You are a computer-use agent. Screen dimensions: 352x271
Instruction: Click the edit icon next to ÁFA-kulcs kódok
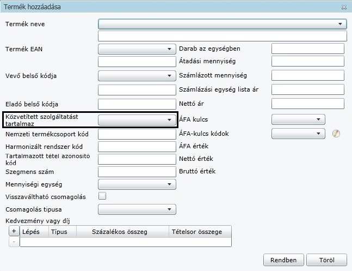pyautogui.click(x=336, y=134)
